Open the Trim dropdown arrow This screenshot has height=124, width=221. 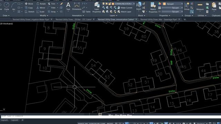click(57, 4)
